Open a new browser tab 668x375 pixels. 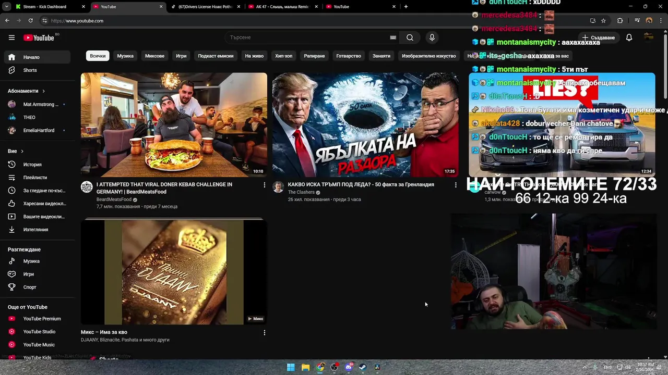pos(405,7)
